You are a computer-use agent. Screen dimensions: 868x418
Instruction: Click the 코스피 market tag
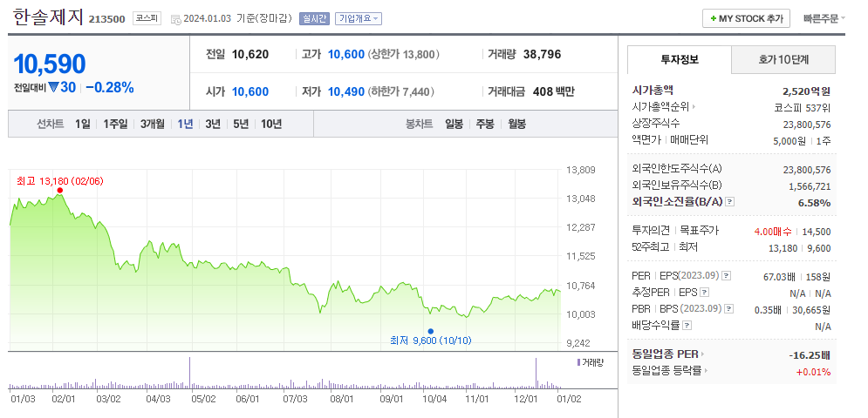tap(147, 19)
